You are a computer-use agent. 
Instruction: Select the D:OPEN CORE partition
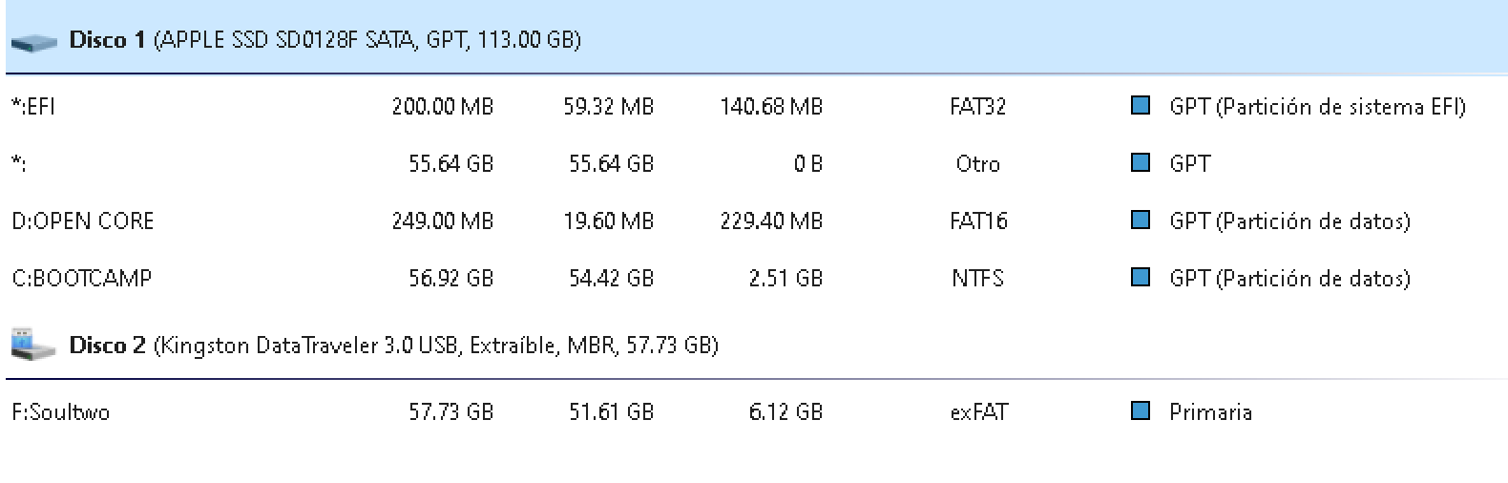pos(83,221)
